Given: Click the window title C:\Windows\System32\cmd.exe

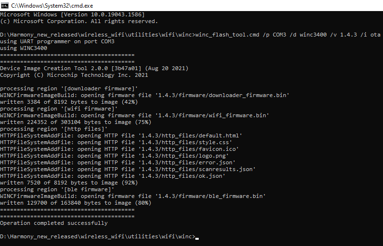Looking at the screenshot, I should [52, 6].
